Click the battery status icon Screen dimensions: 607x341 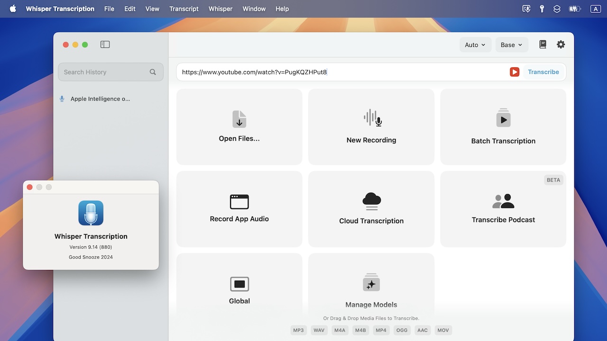tap(575, 9)
